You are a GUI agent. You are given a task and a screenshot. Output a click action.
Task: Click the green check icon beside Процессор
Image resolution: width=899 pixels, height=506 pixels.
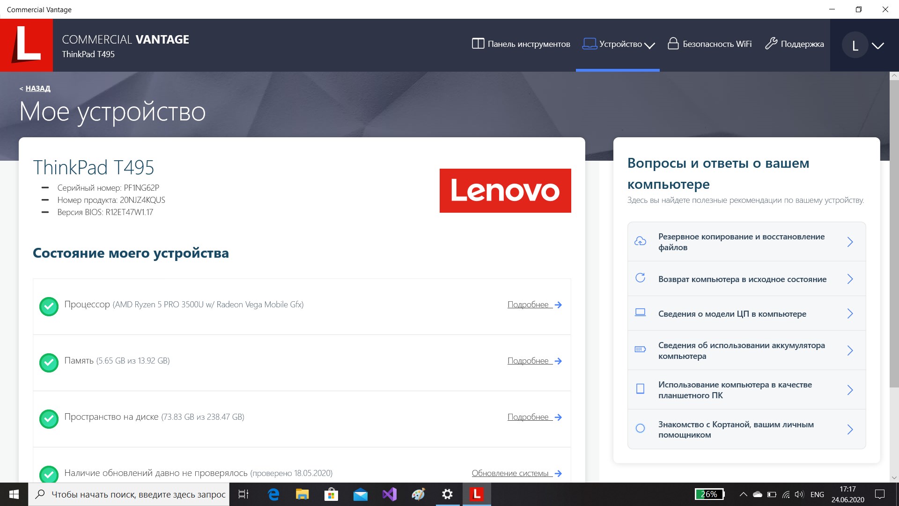point(49,306)
